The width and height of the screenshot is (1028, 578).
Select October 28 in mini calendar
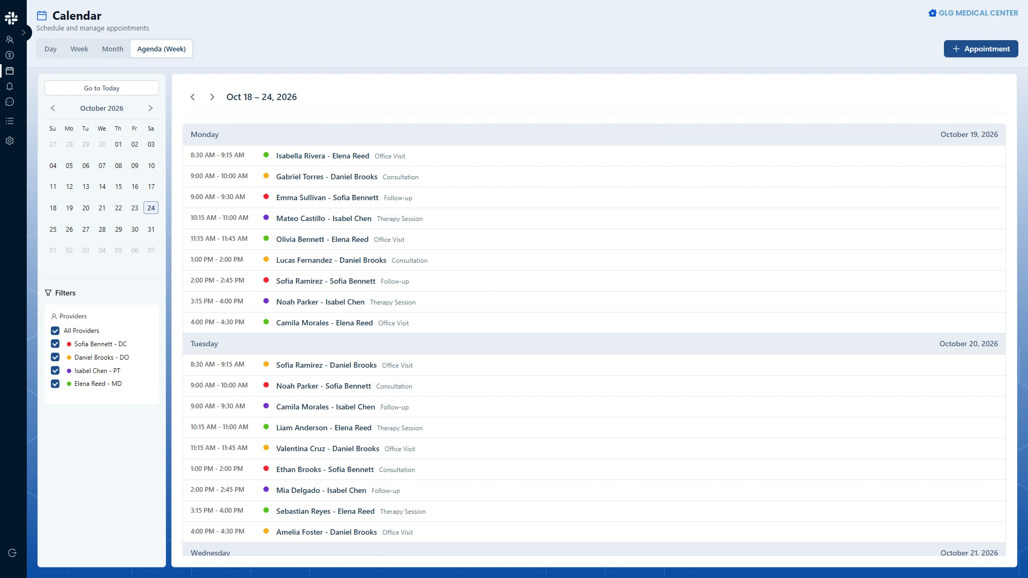(102, 229)
